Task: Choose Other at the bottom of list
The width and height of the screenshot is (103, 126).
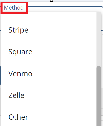Action: tap(49, 117)
